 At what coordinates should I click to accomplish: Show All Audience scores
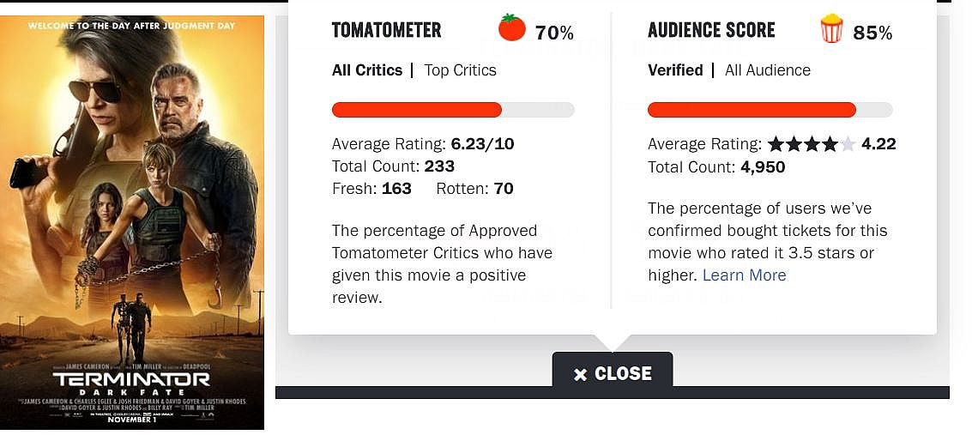click(x=767, y=70)
